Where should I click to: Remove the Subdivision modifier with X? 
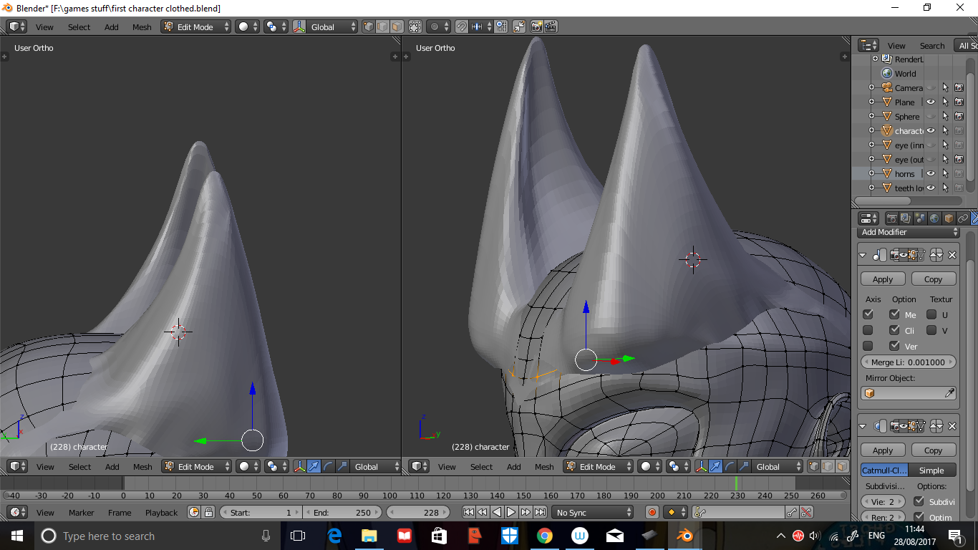[x=952, y=426]
